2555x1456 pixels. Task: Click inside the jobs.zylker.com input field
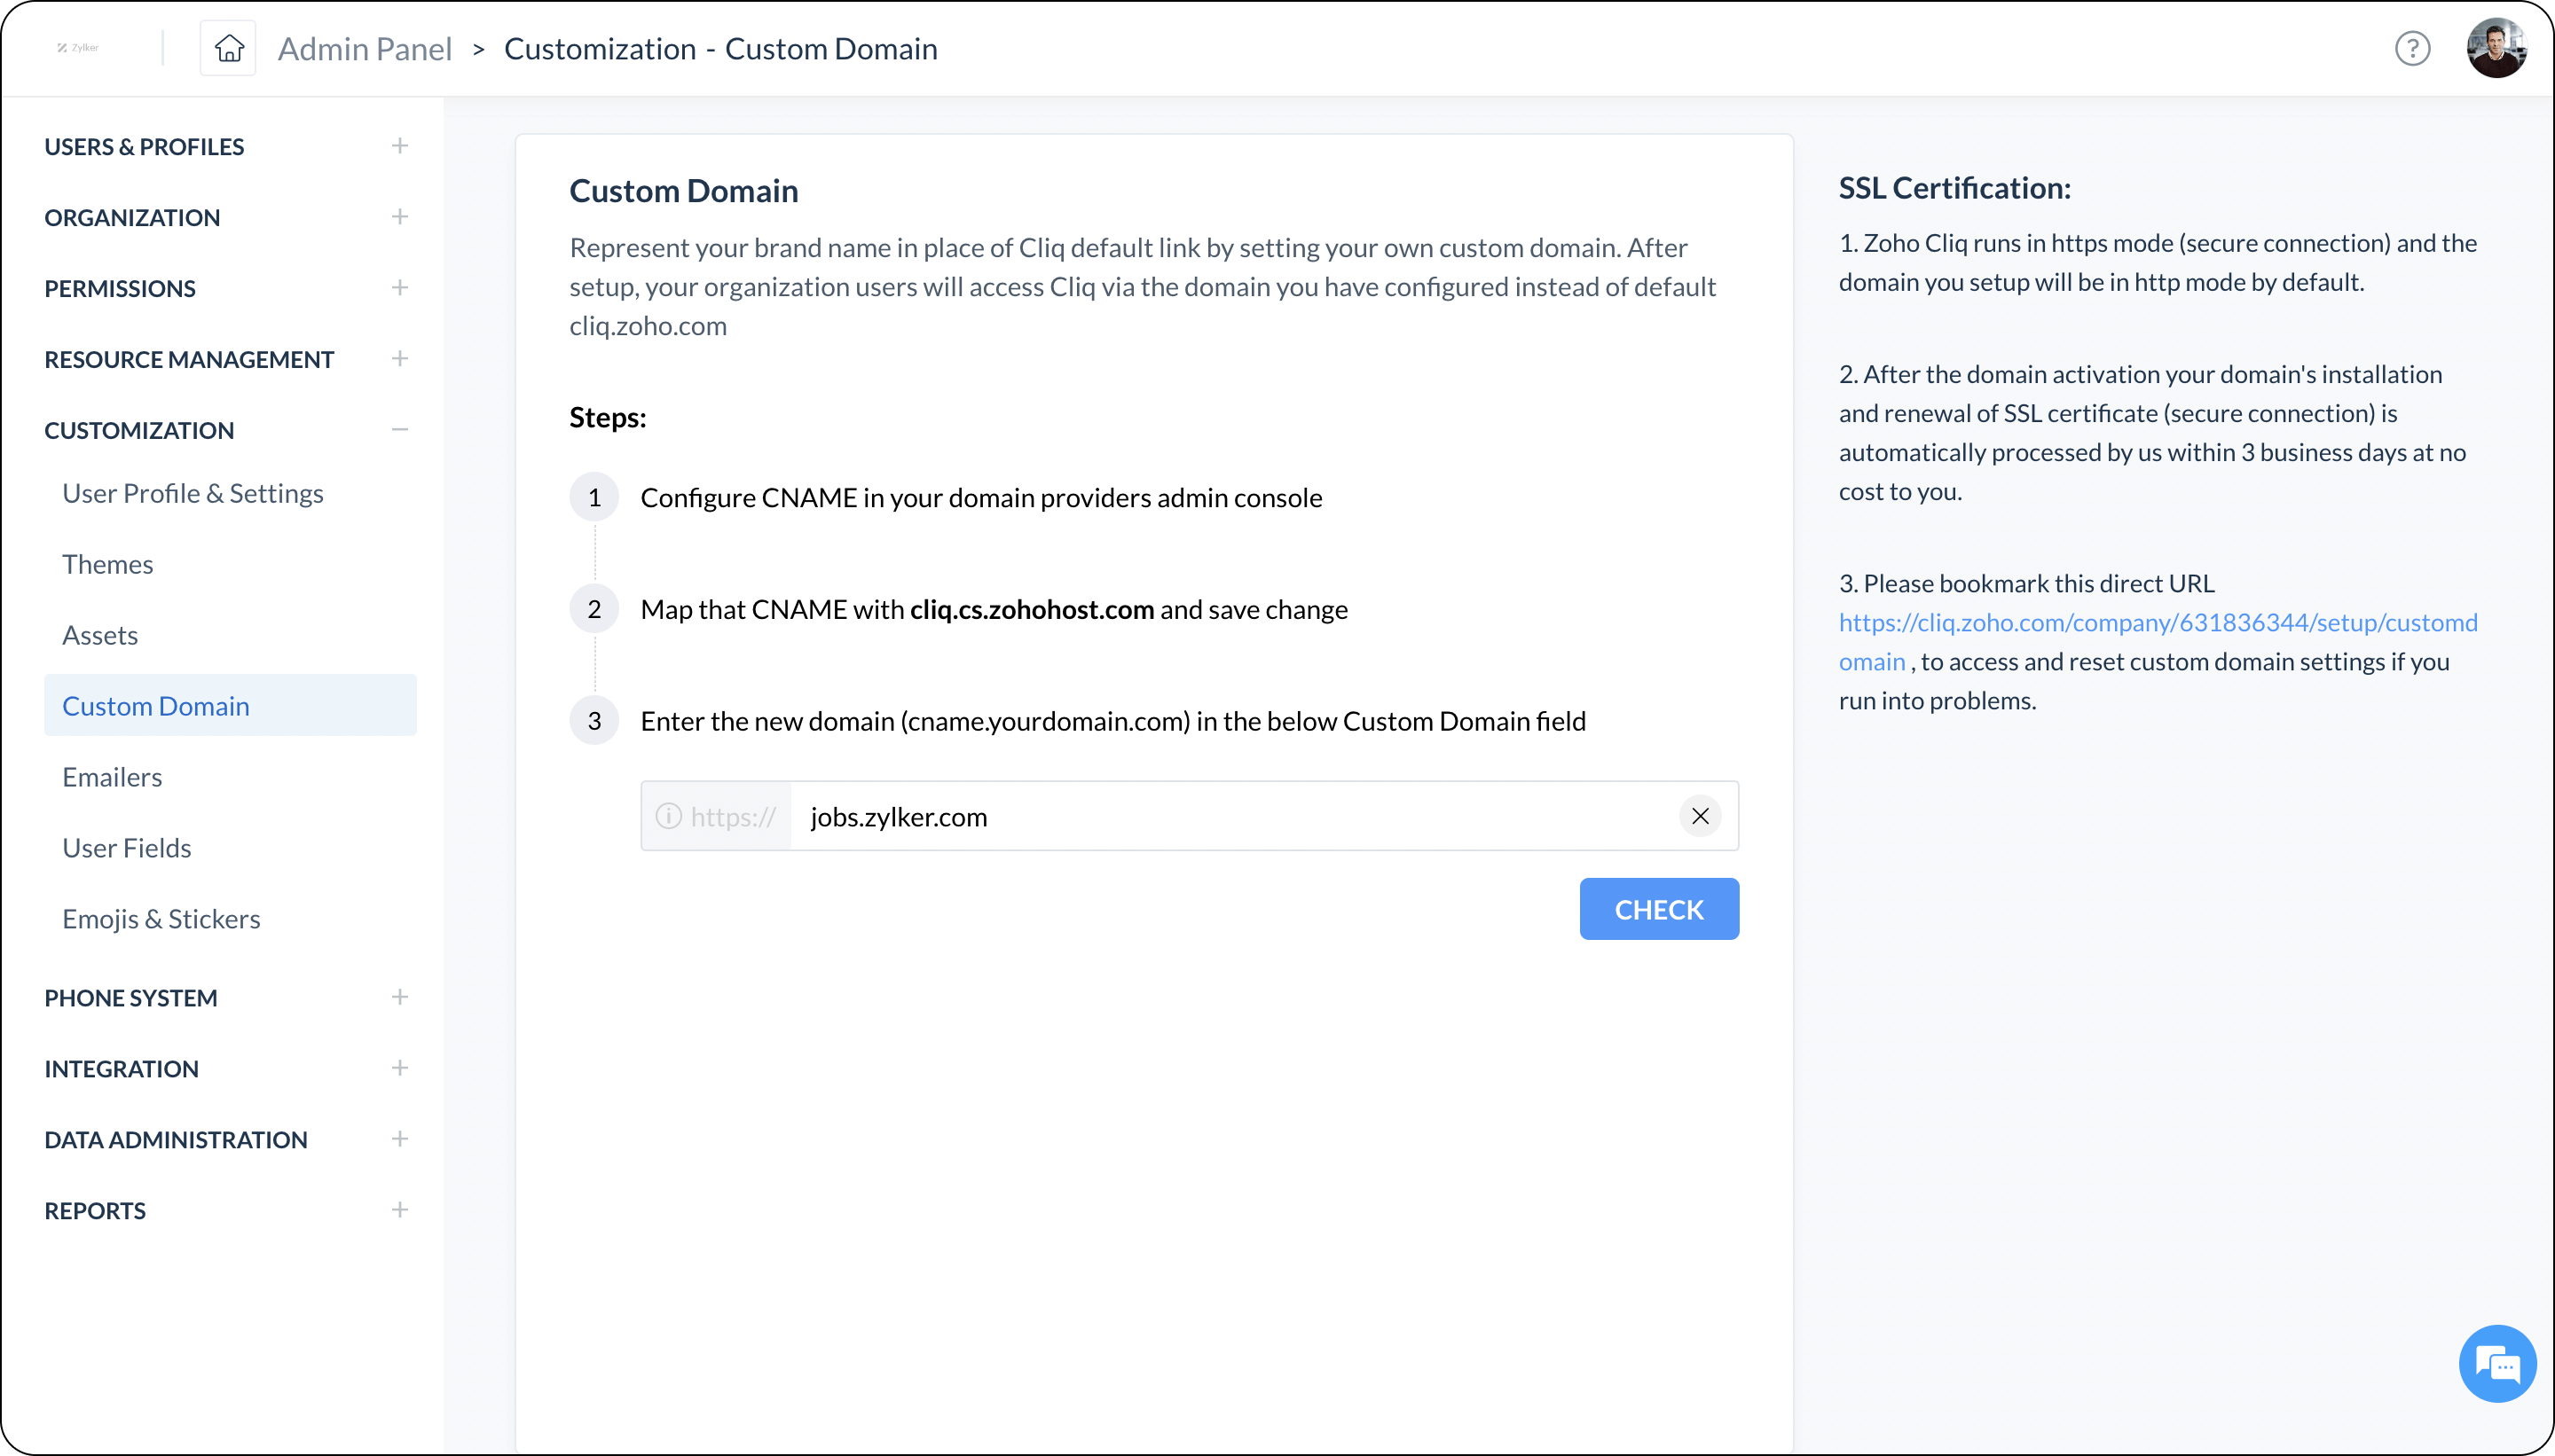[x=1100, y=816]
